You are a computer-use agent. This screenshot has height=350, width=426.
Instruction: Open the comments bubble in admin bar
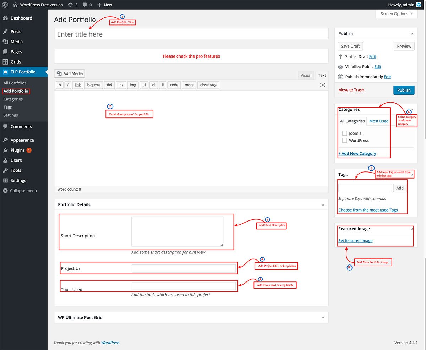coord(84,5)
